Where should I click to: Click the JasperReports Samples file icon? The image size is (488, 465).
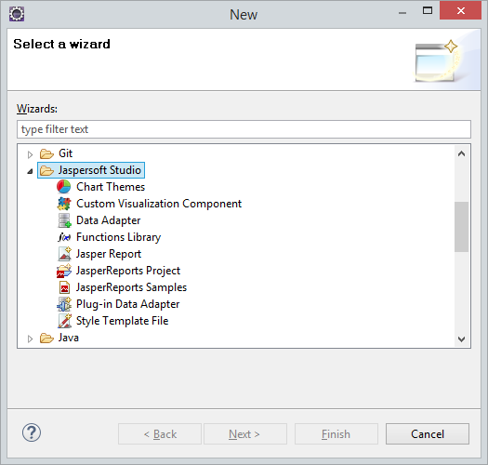pyautogui.click(x=64, y=287)
